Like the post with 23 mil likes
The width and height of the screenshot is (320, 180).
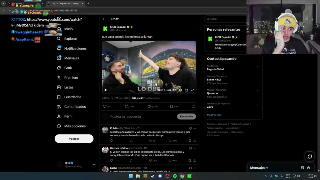(149, 106)
